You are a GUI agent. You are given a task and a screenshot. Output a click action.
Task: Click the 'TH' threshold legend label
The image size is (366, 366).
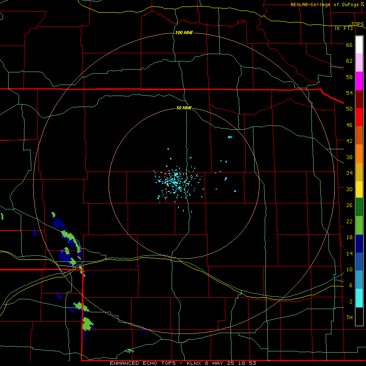coord(349,317)
